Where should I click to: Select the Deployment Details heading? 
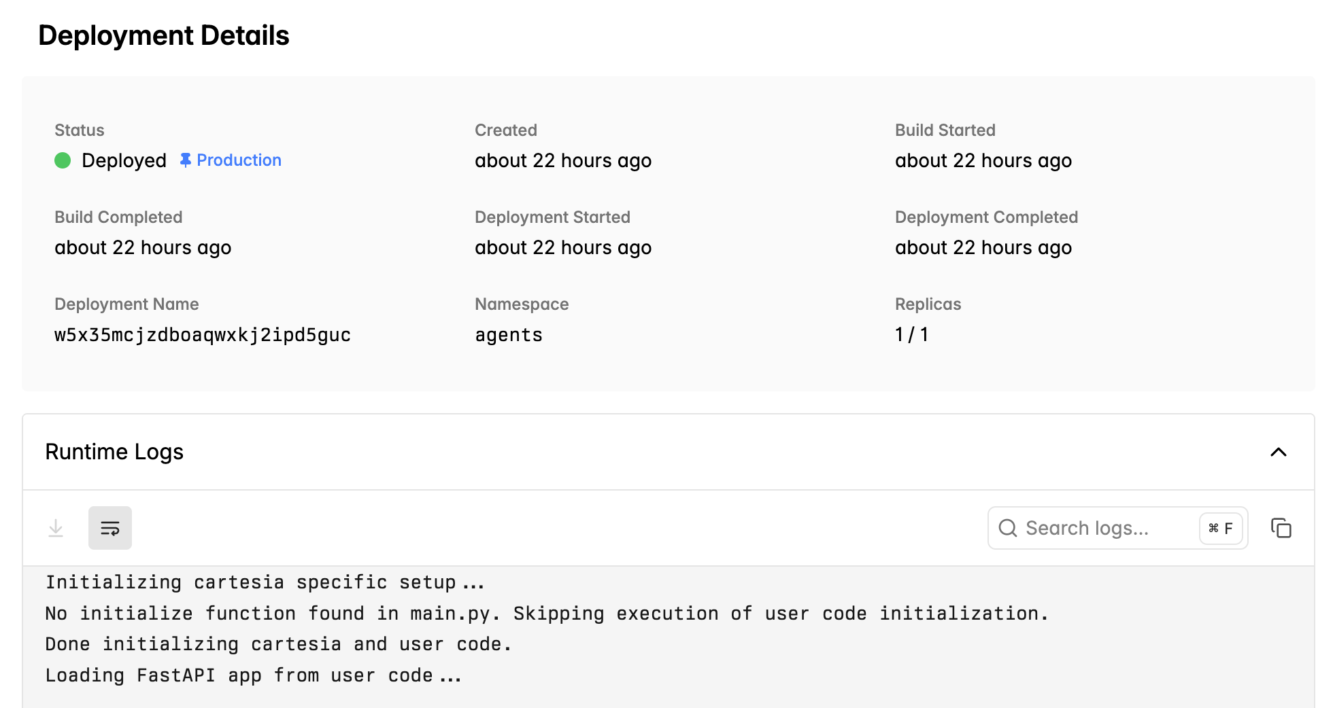click(x=165, y=35)
